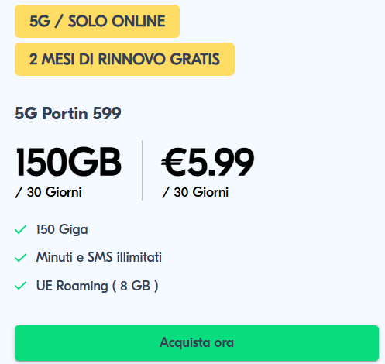
Task: Click the euro symbol in the price
Action: pos(174,162)
